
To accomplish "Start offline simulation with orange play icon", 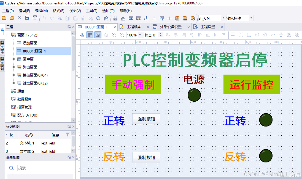I will tap(139, 18).
